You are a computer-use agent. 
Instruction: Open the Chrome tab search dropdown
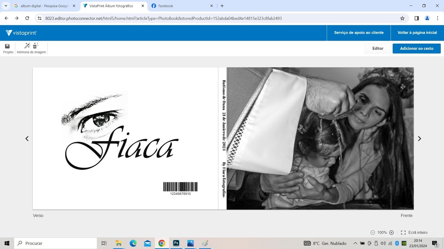point(6,6)
